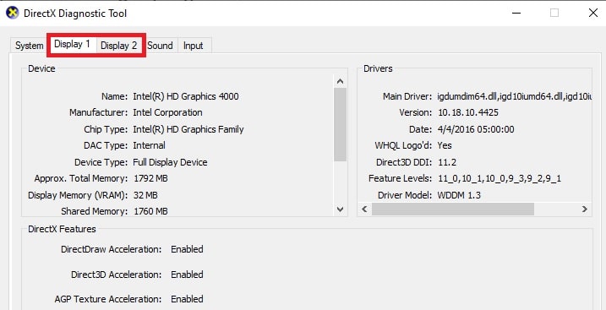Click the Full Display Device value
Image resolution: width=606 pixels, height=310 pixels.
[x=170, y=162]
